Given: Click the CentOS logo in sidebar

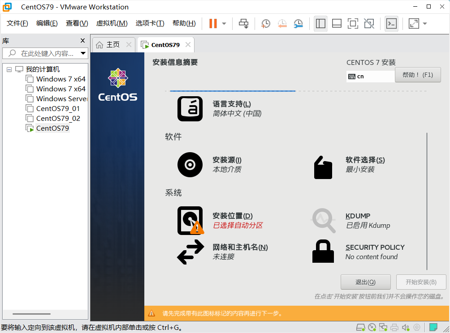Looking at the screenshot, I should coord(118,85).
